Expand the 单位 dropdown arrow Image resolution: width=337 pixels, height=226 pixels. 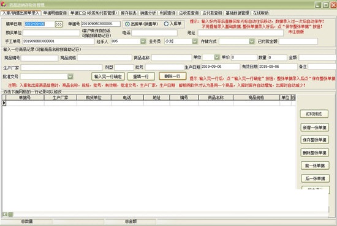click(x=217, y=57)
